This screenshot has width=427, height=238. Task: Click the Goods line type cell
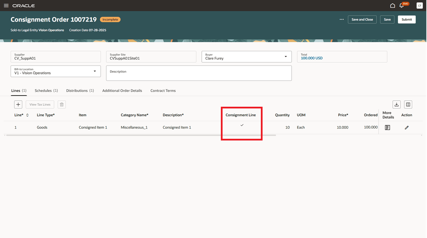42,128
